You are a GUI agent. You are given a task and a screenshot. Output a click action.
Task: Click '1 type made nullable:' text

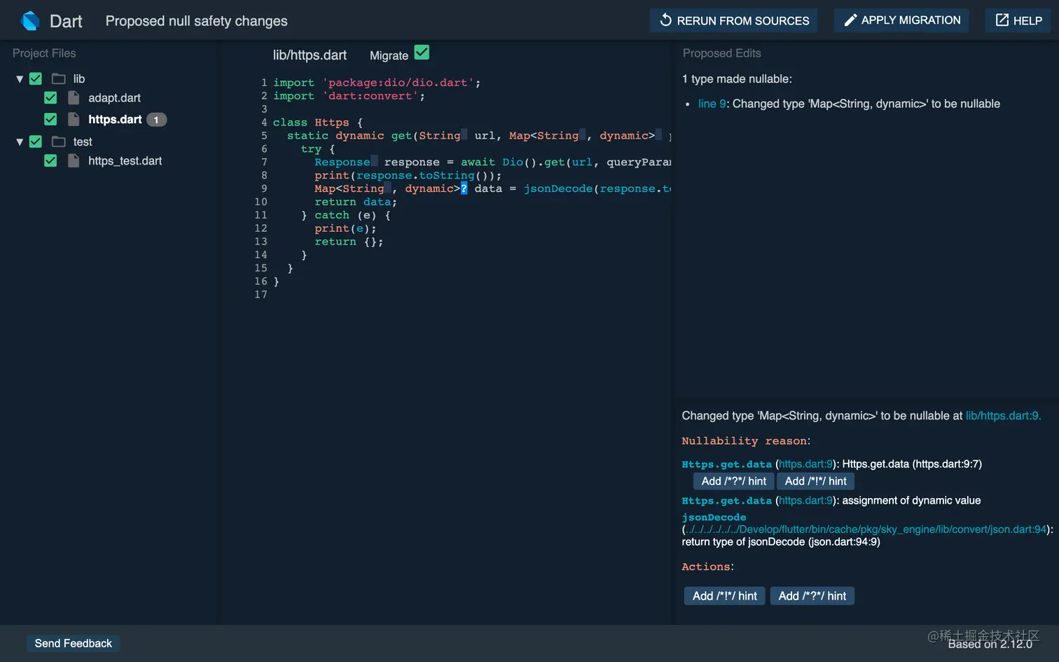pyautogui.click(x=737, y=79)
